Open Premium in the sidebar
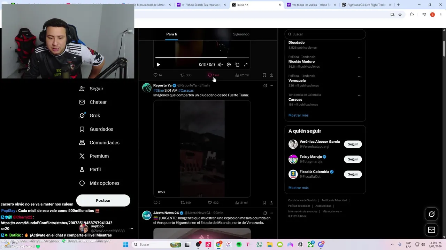446x250 pixels. tap(94, 156)
